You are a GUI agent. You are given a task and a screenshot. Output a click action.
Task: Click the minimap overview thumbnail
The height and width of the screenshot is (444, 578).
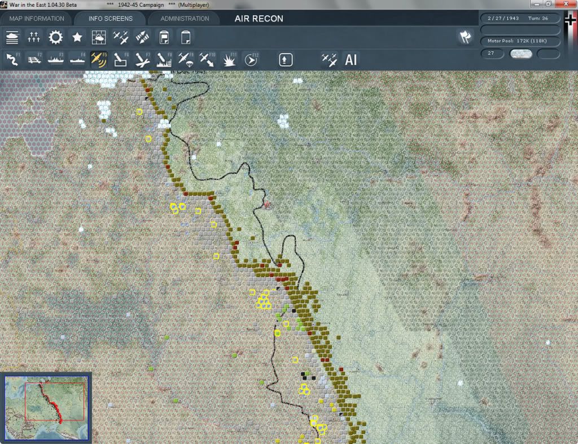click(x=46, y=408)
